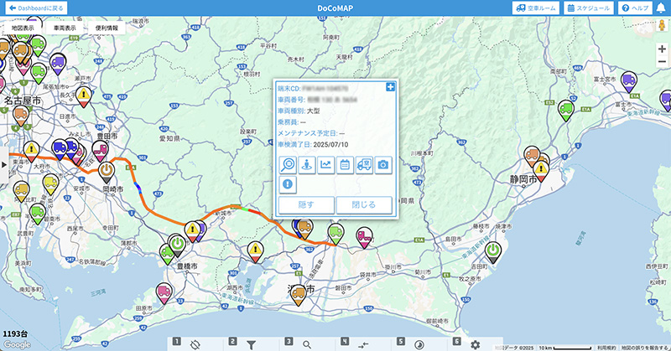Zoom in the map with plus control
671x351 pixels.
tap(662, 49)
